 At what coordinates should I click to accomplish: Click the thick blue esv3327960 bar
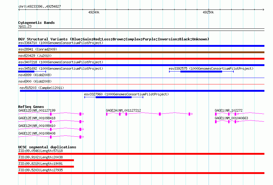click(113, 97)
